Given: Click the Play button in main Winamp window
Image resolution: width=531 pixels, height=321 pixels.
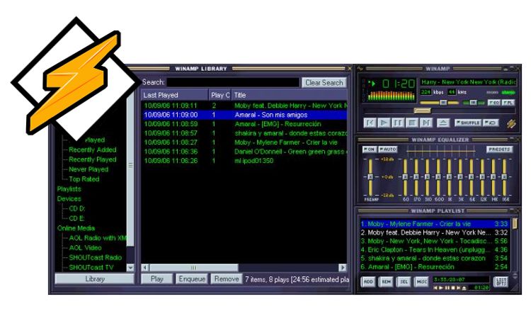Looking at the screenshot, I should tap(384, 123).
